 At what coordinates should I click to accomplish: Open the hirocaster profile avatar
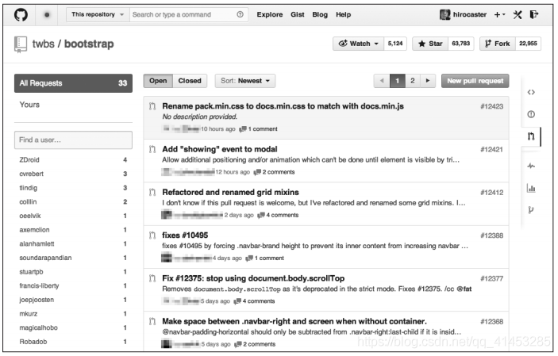pos(444,14)
